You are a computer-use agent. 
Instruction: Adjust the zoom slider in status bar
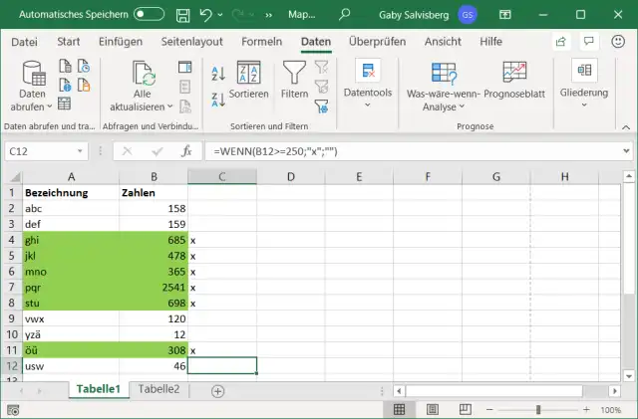tap(537, 409)
